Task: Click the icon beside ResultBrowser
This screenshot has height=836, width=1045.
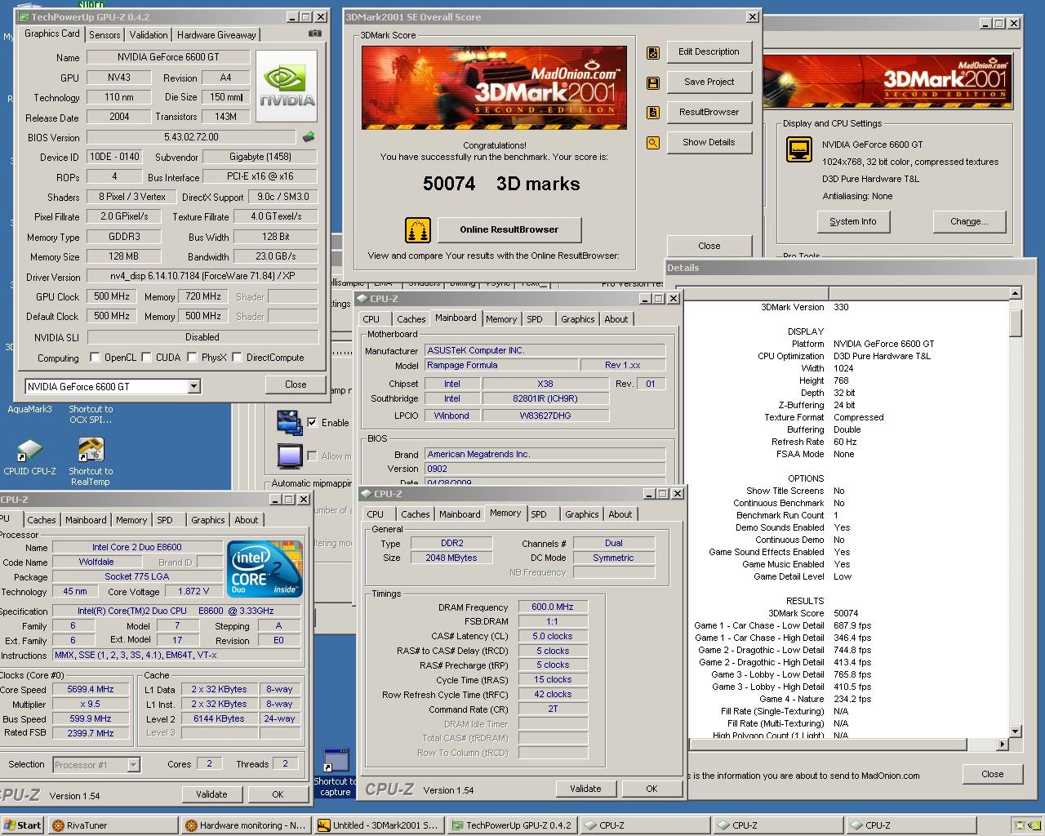Action: [653, 113]
